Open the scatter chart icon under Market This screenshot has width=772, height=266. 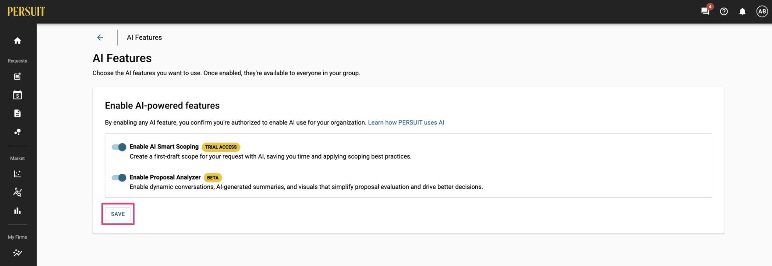[x=18, y=173]
